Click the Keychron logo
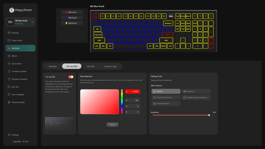Image resolution: width=265 pixels, height=149 pixels. (21, 10)
